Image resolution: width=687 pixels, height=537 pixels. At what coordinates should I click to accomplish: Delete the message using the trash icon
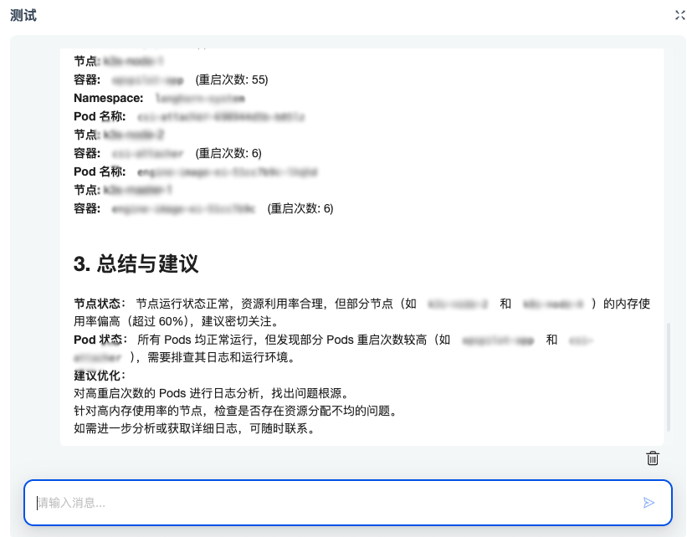tap(653, 458)
